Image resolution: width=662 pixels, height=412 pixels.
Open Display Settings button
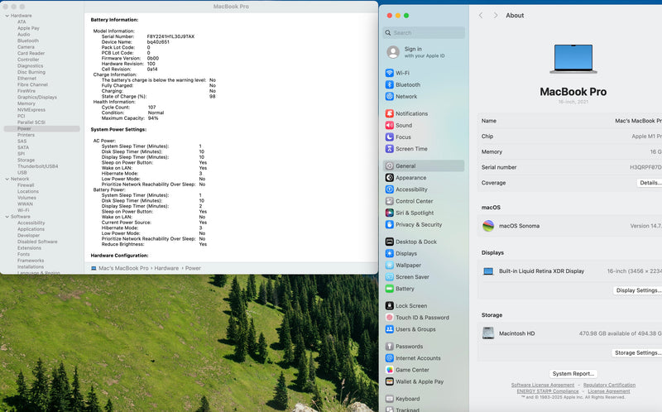tap(637, 290)
